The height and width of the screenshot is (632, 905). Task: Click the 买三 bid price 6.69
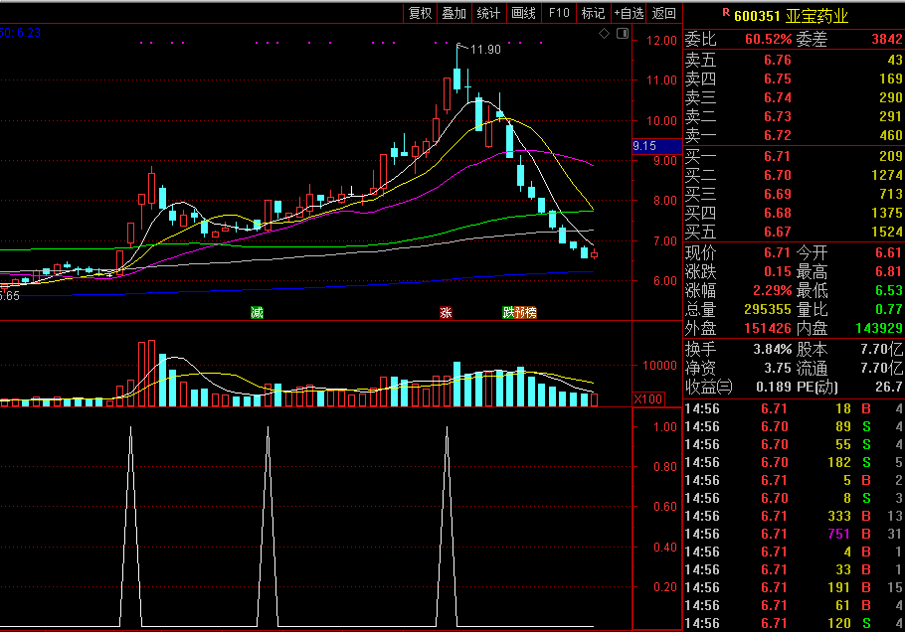point(778,195)
